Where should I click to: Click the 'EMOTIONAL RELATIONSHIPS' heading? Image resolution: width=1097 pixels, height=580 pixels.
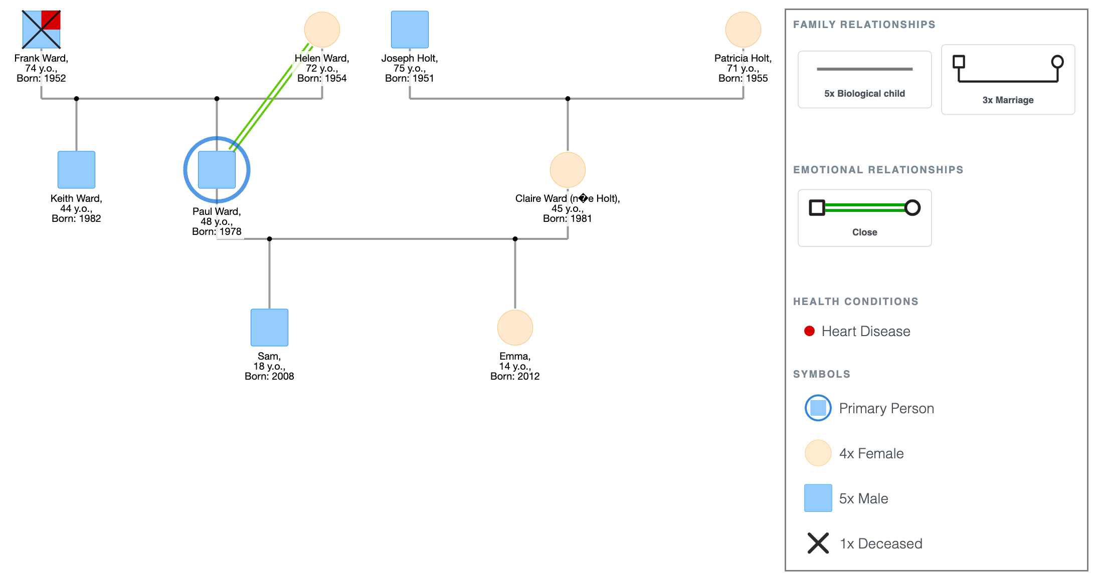878,170
